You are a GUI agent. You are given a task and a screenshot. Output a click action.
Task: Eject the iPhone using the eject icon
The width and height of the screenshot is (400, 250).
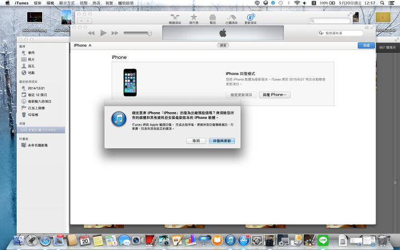click(90, 46)
